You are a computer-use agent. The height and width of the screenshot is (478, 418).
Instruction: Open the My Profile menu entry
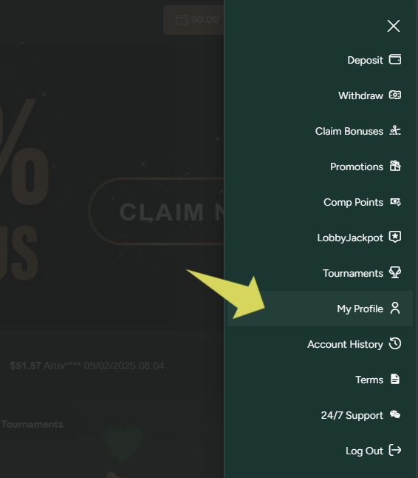click(x=320, y=309)
